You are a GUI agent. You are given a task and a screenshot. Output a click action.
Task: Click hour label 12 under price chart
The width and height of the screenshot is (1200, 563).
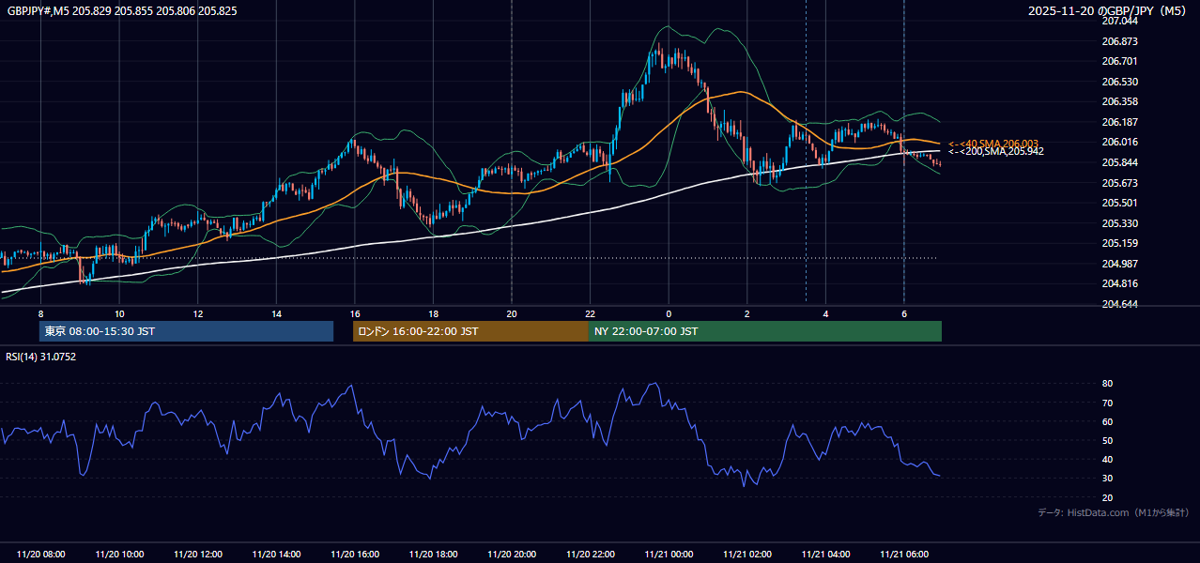tap(198, 313)
